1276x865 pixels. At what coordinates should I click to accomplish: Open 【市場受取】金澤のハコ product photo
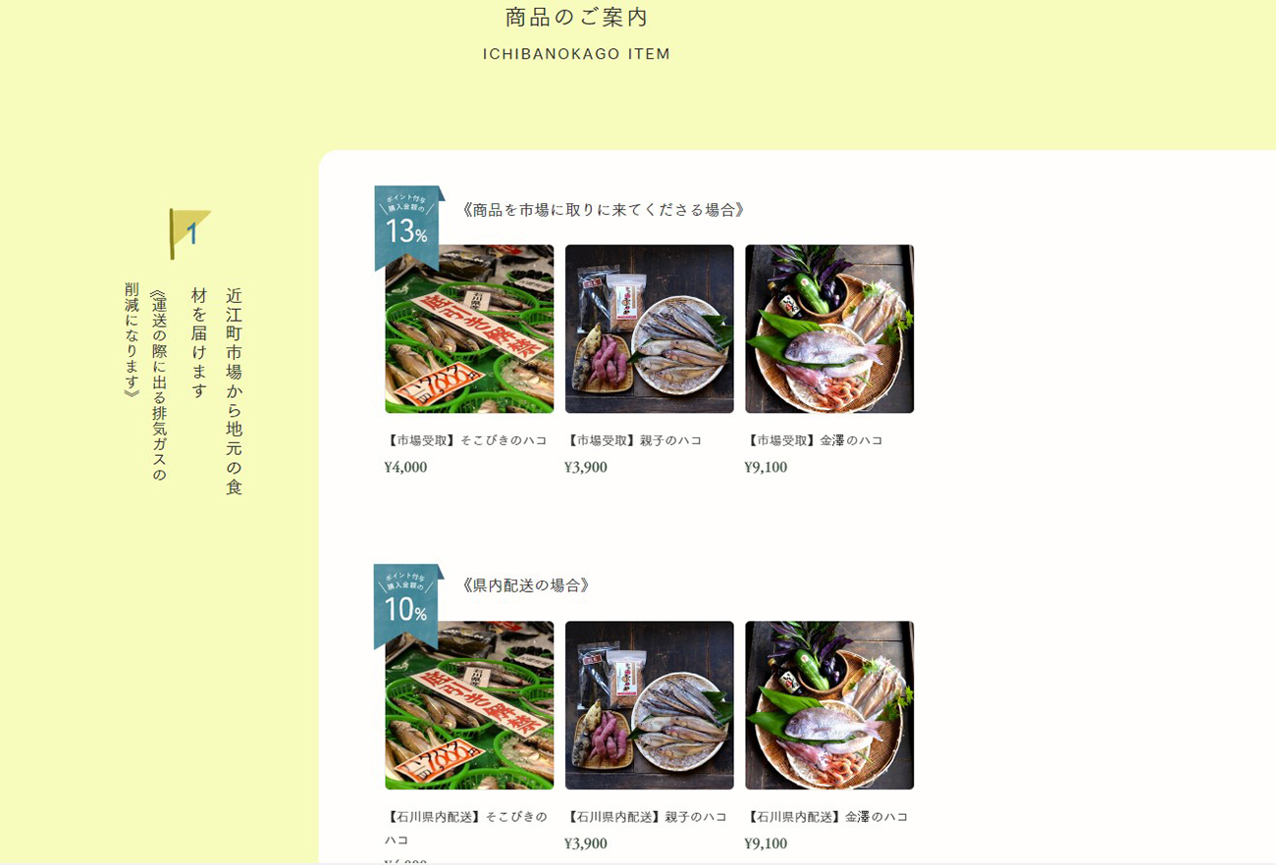829,329
